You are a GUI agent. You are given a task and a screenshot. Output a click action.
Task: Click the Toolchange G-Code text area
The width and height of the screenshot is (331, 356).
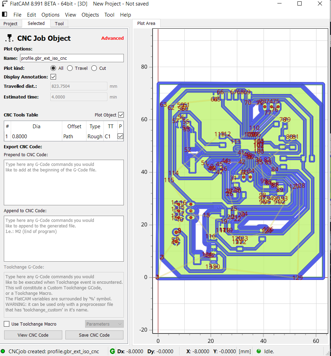click(x=64, y=295)
